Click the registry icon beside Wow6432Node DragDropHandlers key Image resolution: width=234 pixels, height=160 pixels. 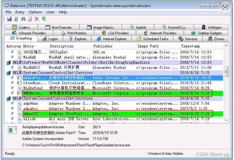pos(9,63)
